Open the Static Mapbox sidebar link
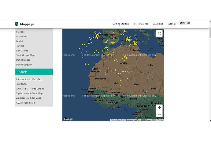This screenshot has height=141, width=211. coord(23,60)
